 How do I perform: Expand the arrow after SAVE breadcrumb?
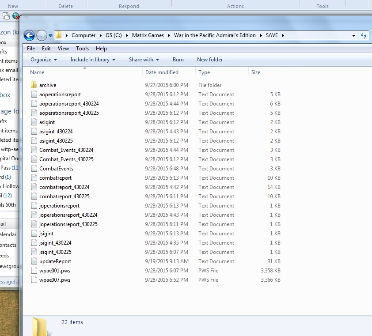click(283, 36)
